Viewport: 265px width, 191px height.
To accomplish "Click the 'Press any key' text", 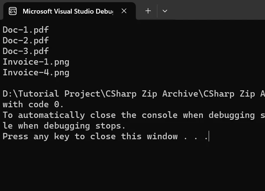I will [36, 136].
